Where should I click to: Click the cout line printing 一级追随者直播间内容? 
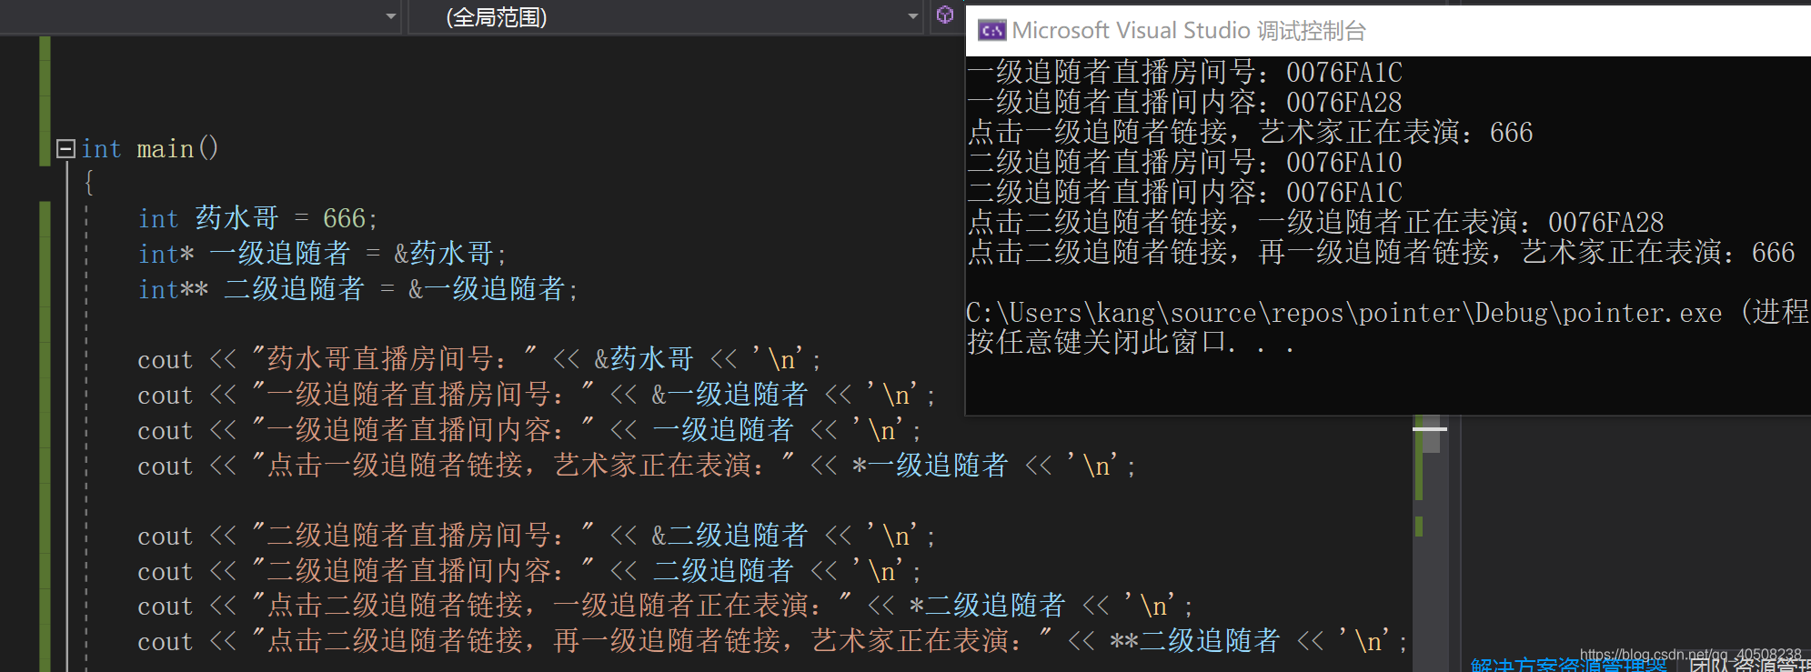click(529, 430)
